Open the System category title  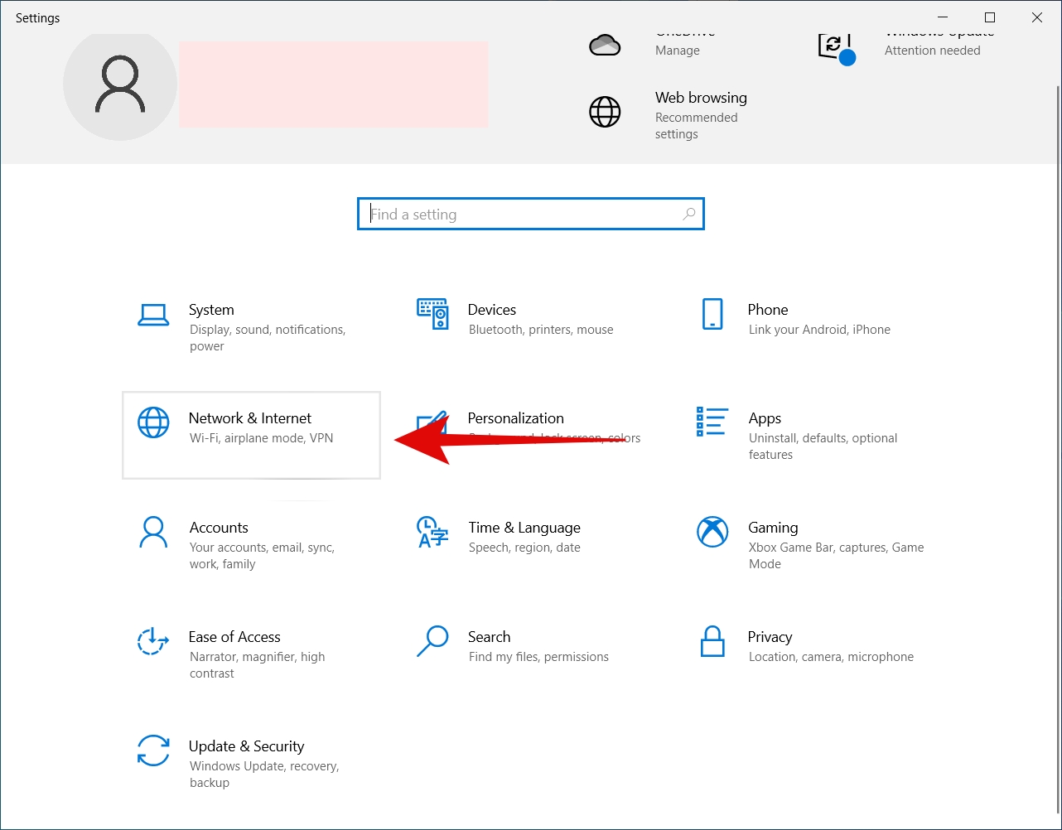coord(211,310)
